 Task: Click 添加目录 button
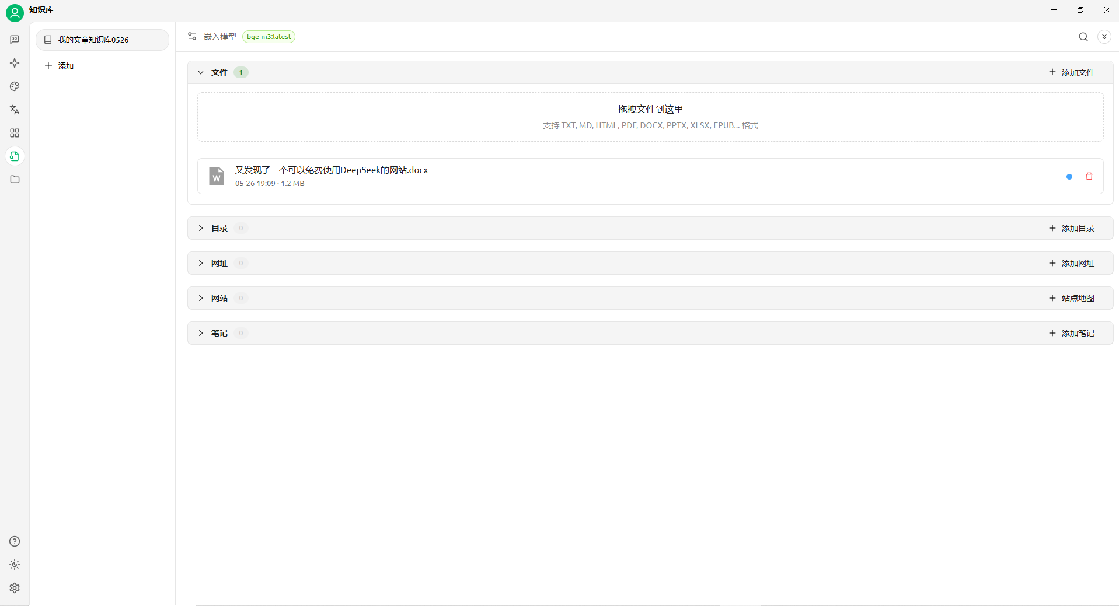tap(1072, 228)
